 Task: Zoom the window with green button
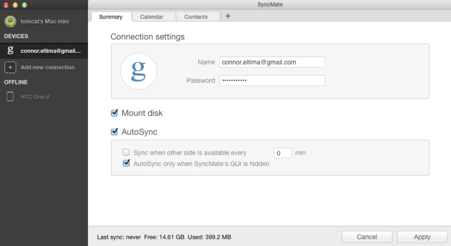tap(25, 5)
